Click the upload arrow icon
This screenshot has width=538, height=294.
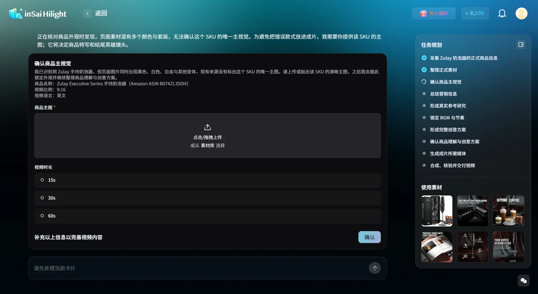click(x=207, y=127)
